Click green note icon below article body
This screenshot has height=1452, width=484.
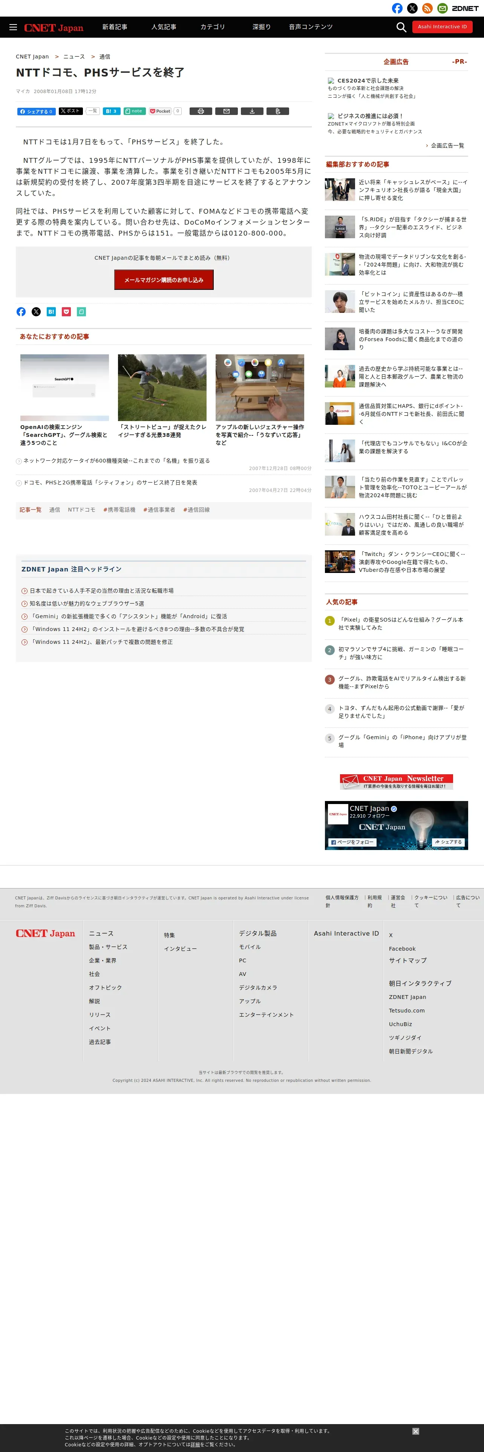(81, 312)
